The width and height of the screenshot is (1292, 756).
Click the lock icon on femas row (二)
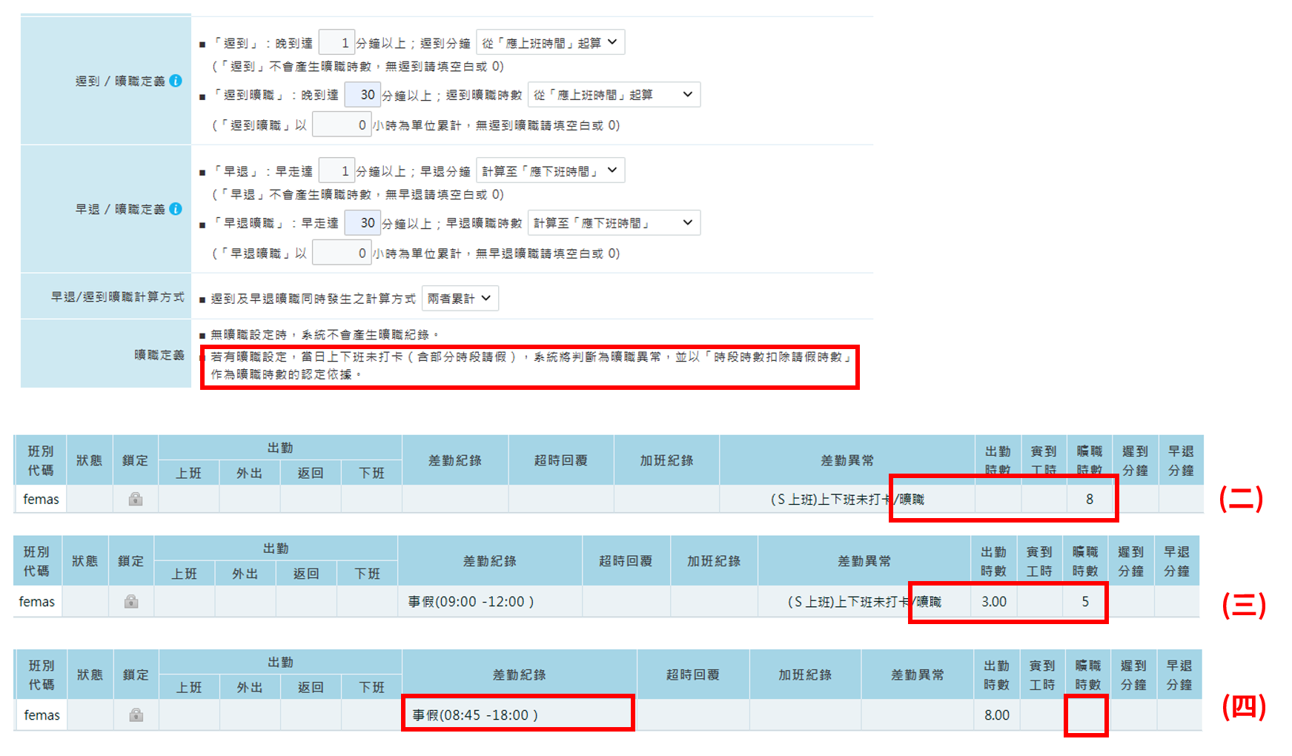pos(136,499)
